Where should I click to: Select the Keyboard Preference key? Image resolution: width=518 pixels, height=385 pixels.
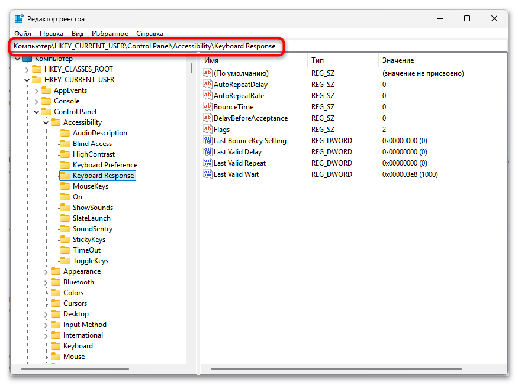pyautogui.click(x=105, y=164)
